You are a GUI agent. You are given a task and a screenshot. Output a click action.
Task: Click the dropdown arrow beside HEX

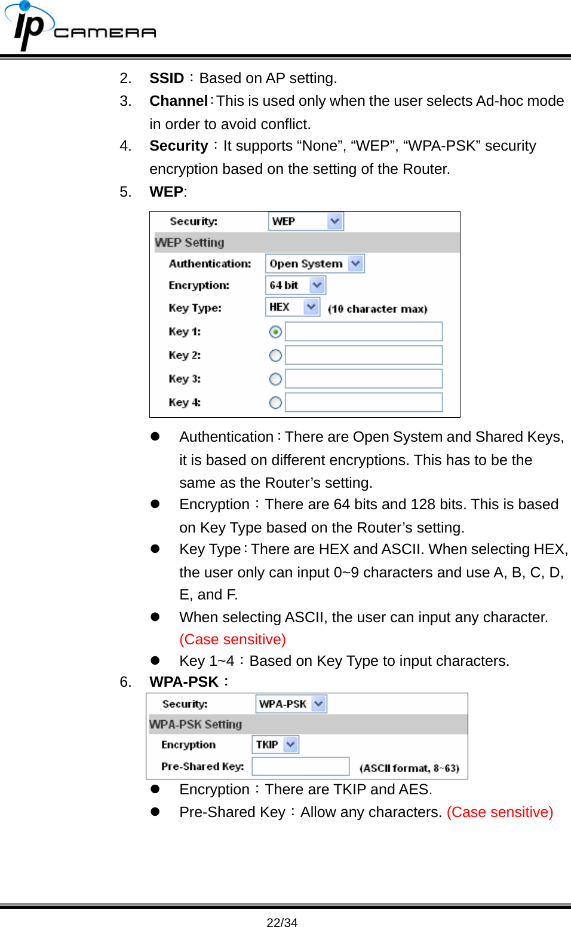(x=311, y=307)
